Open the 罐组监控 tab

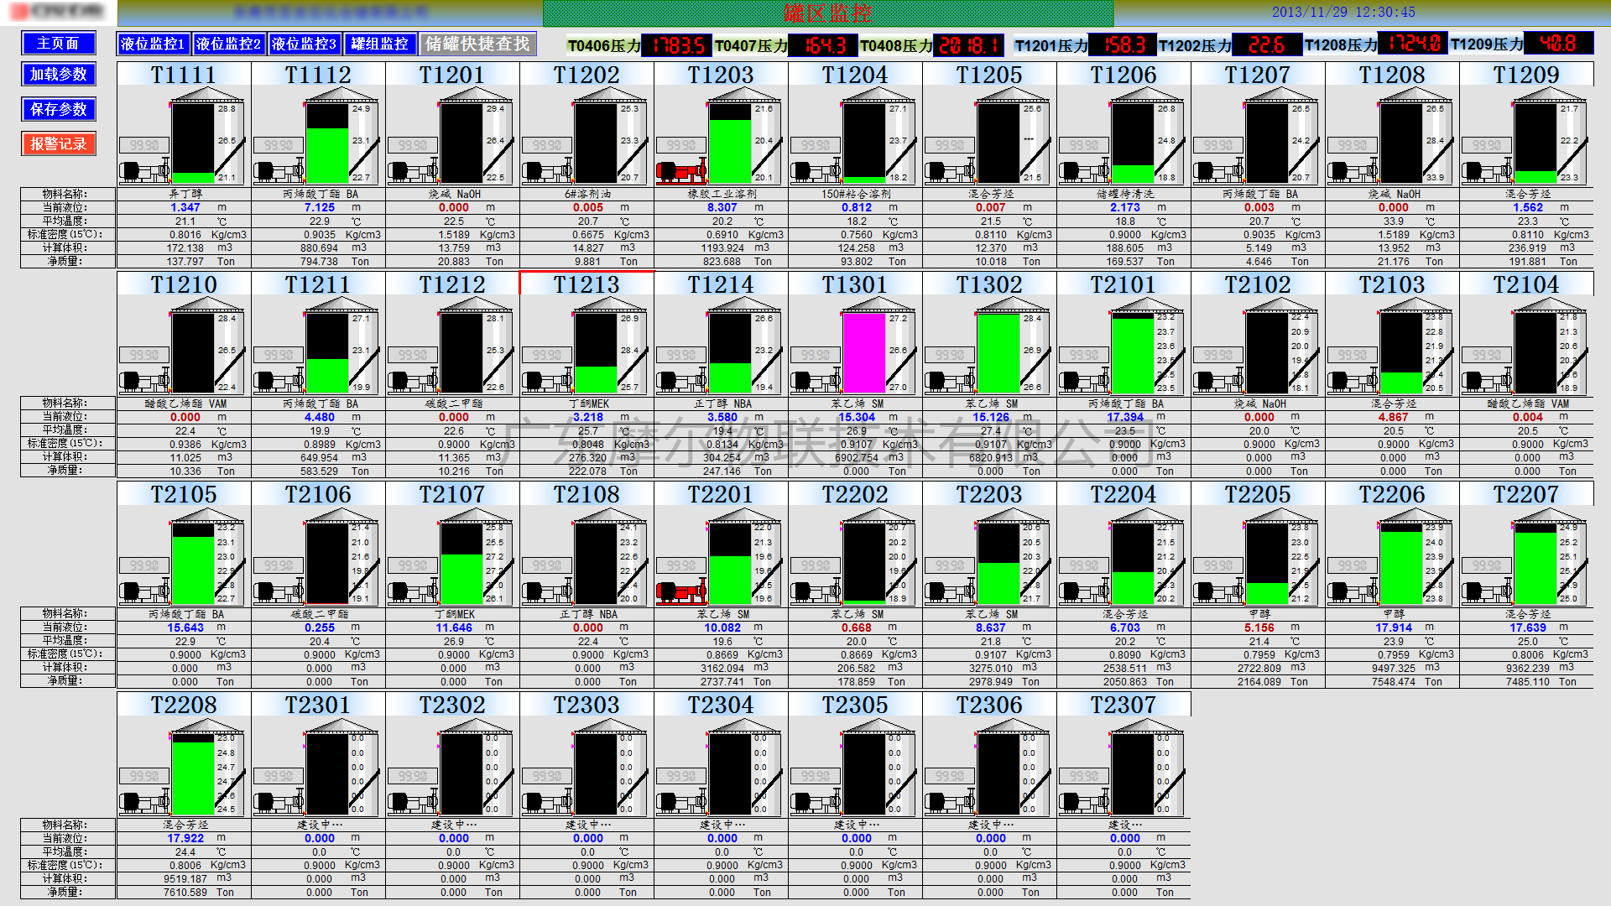379,44
